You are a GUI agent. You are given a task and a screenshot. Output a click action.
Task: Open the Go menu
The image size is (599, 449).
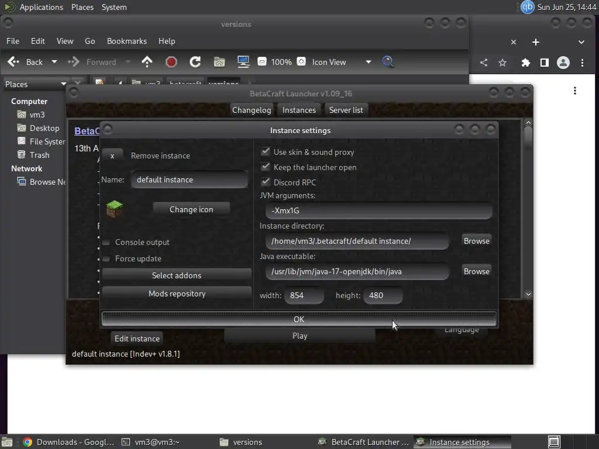89,41
